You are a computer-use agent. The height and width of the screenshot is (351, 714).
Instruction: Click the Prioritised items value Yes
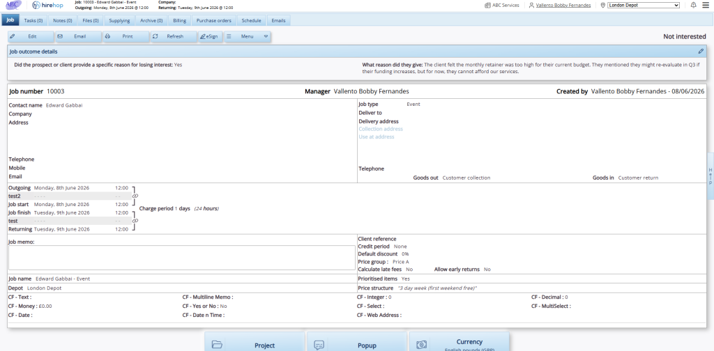406,279
